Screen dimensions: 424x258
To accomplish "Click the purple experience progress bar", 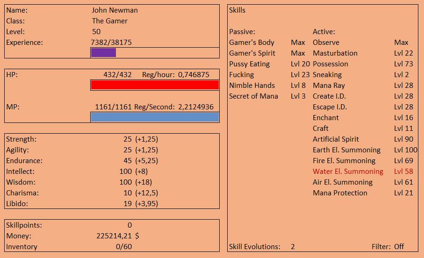I will click(x=103, y=53).
